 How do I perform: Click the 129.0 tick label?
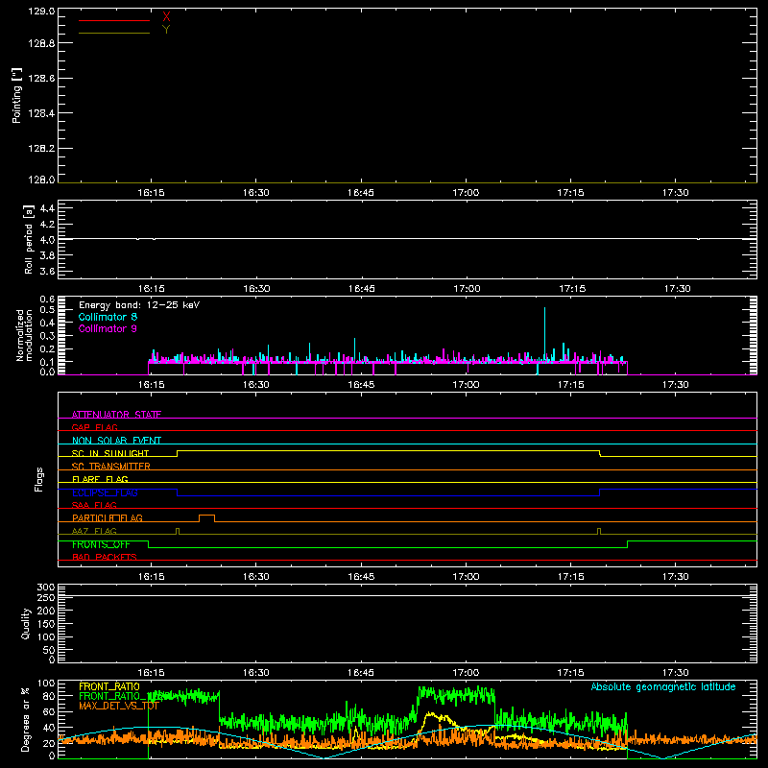coord(41,12)
